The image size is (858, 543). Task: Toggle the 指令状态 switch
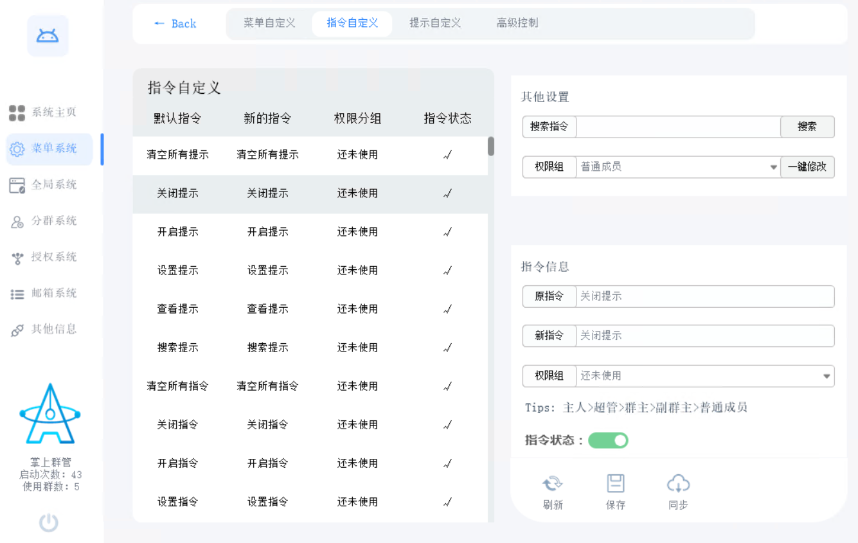(x=608, y=440)
